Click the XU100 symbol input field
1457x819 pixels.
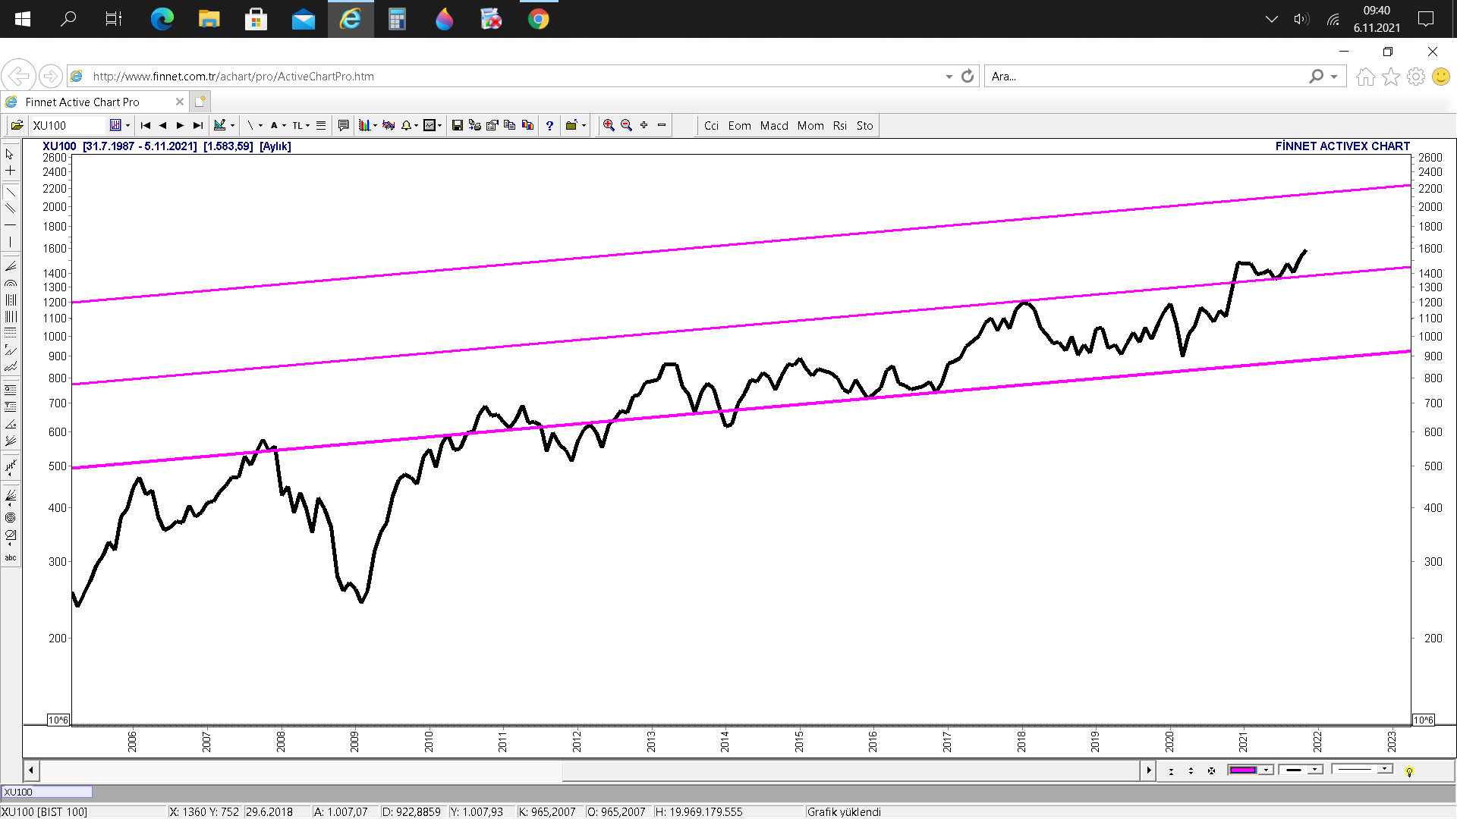pyautogui.click(x=68, y=126)
